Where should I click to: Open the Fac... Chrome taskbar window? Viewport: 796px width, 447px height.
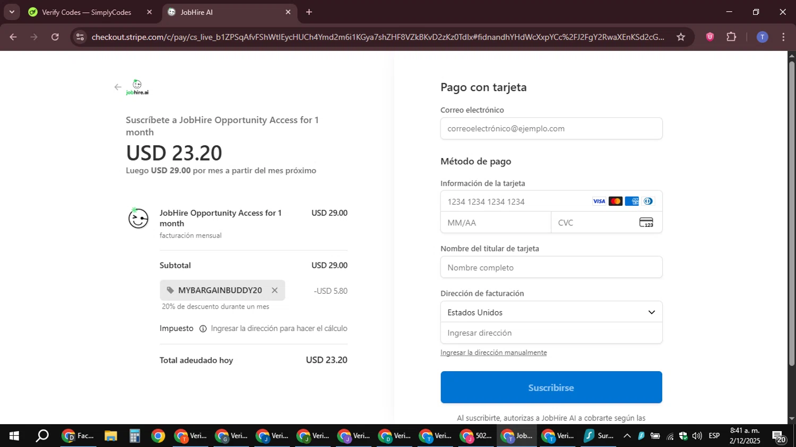(79, 436)
